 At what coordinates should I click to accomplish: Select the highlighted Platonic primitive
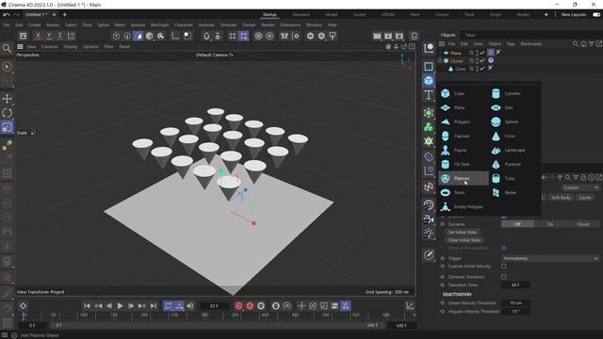[x=464, y=178]
